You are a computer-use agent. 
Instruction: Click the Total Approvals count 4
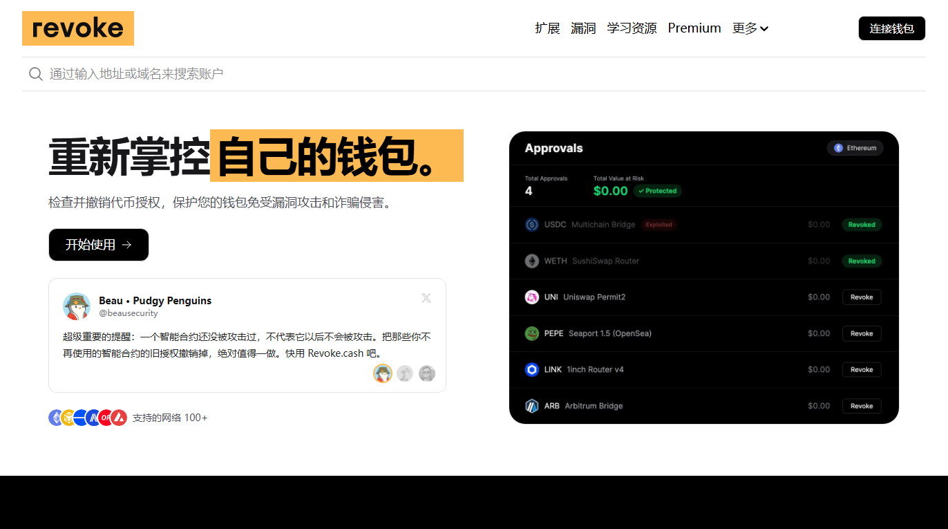(529, 191)
